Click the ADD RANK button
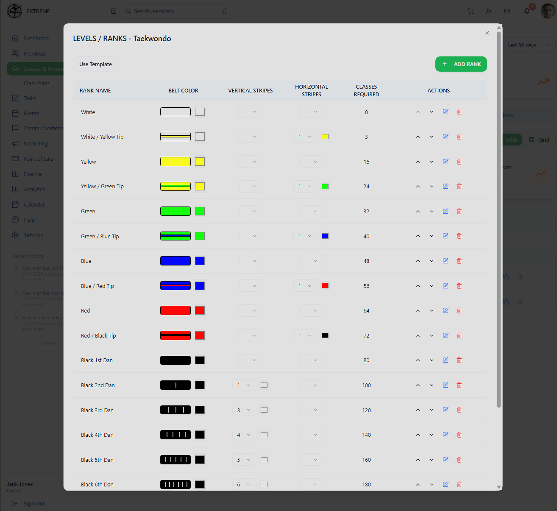 click(x=461, y=64)
